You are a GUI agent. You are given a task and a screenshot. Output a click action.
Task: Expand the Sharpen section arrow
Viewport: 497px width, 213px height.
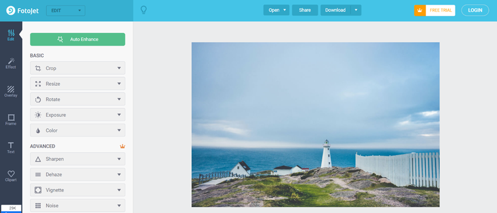119,159
